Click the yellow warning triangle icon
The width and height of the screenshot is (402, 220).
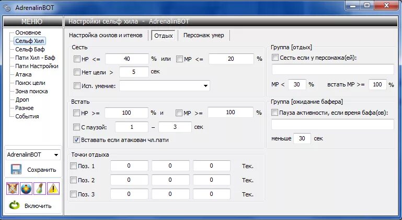tap(53, 189)
